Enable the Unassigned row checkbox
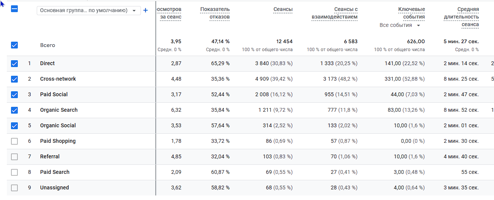Viewport: 494px width, 200px height. coord(14,188)
